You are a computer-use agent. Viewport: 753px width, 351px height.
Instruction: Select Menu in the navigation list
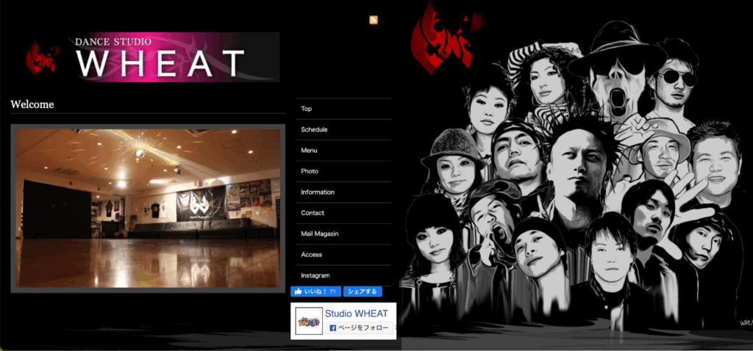point(309,151)
